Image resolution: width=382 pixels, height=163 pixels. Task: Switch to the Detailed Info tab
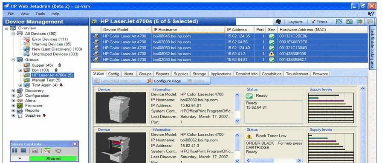246,74
